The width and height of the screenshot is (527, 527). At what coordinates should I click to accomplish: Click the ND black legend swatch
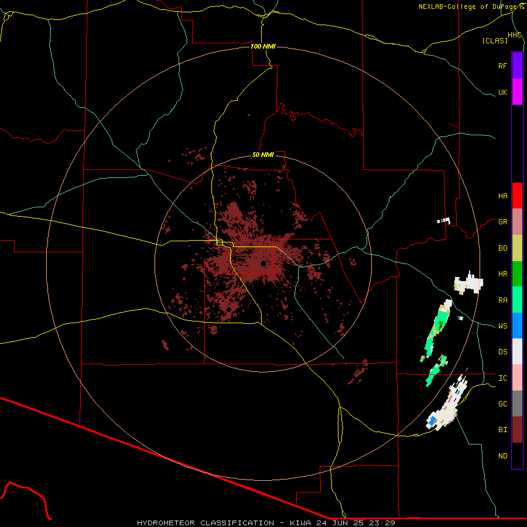(517, 456)
